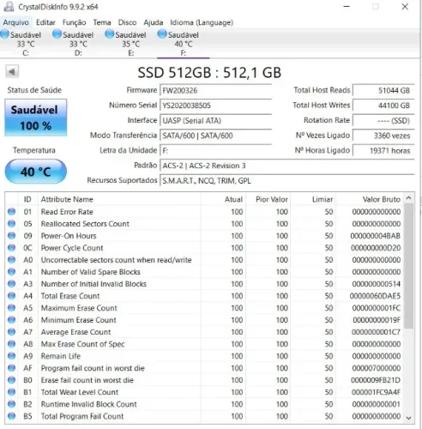This screenshot has height=429, width=422.
Task: Open the Editar menu
Action: point(45,22)
